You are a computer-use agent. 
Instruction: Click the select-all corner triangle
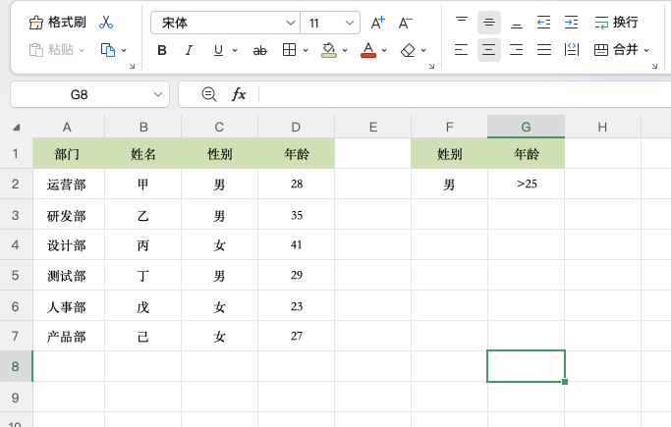17,127
